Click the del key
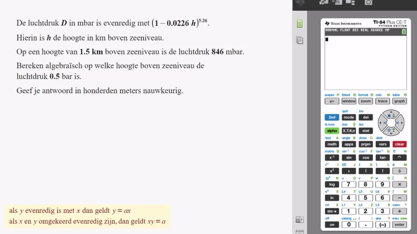417x234 pixels. (x=366, y=117)
